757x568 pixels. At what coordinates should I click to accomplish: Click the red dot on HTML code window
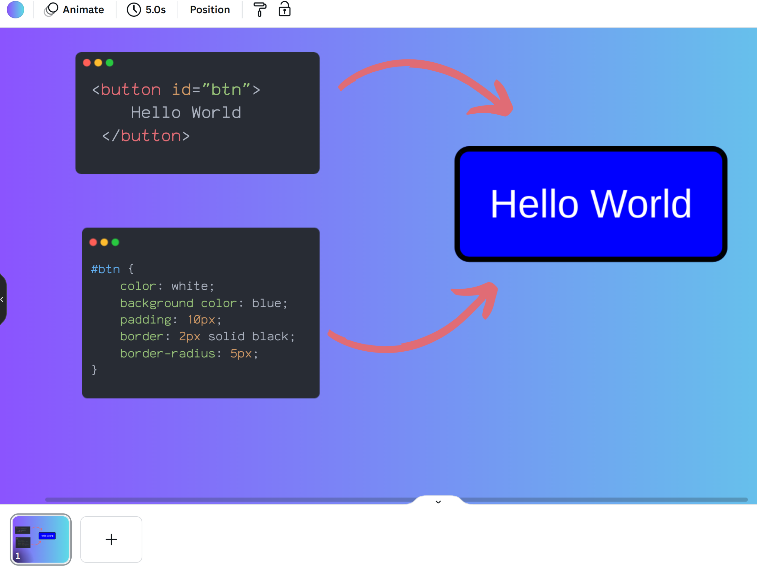[x=87, y=63]
